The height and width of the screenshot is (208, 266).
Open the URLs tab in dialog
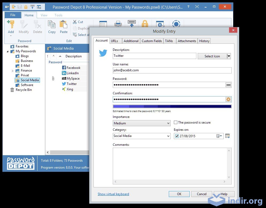coord(116,41)
